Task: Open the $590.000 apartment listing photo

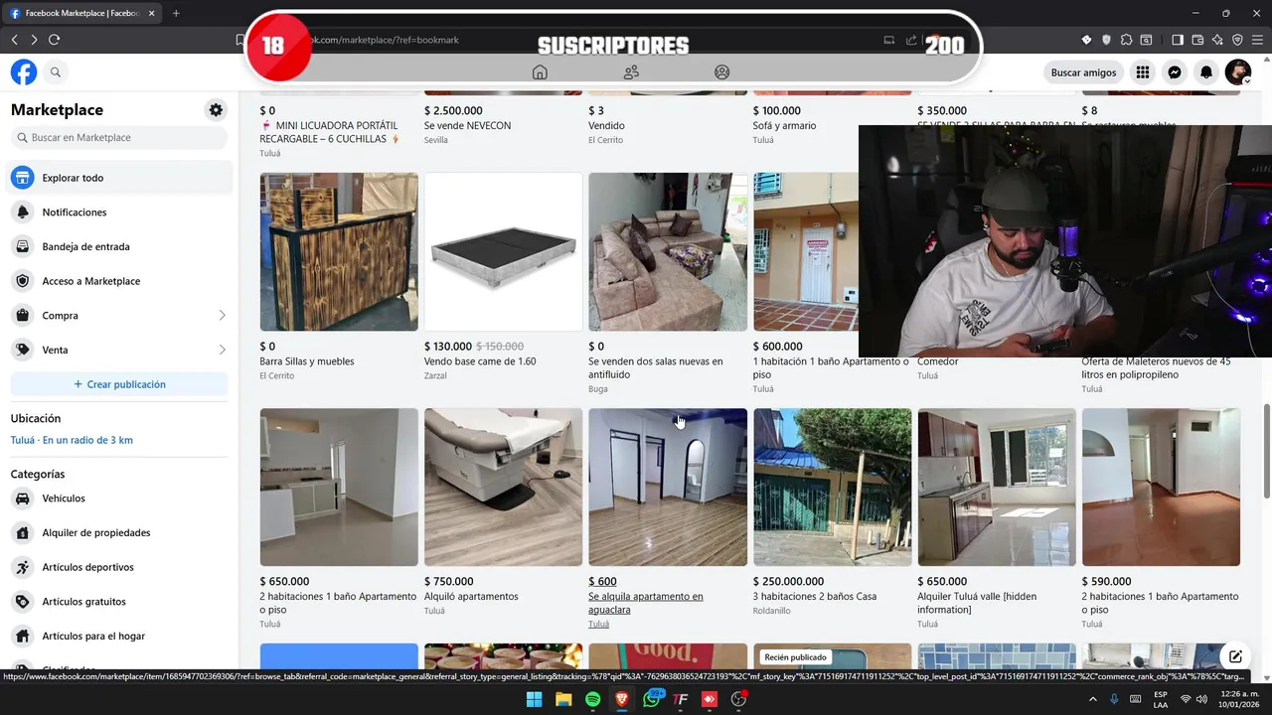Action: click(1161, 488)
